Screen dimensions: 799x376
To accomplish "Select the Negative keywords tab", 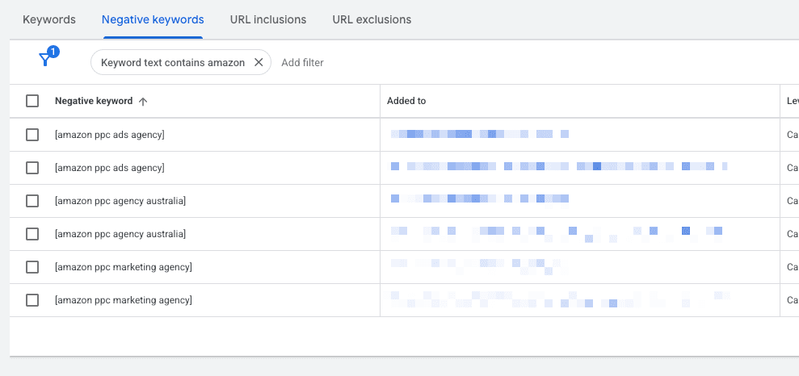I will click(153, 20).
